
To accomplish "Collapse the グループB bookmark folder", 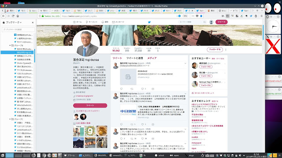I will tap(10, 45).
